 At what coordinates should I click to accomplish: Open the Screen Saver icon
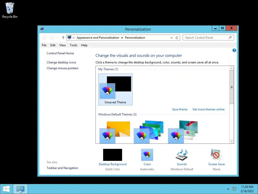216,155
